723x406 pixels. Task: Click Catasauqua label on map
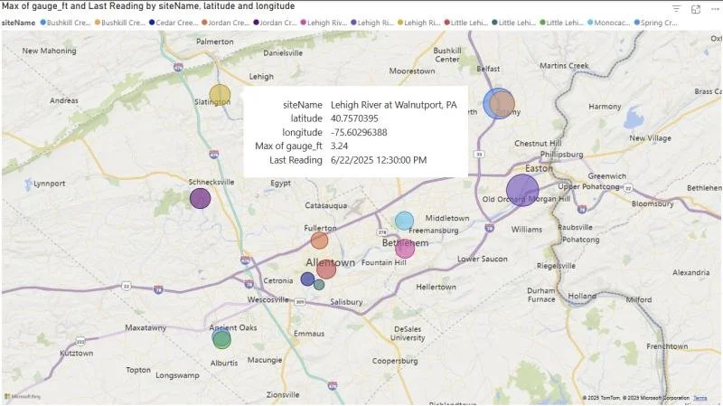[x=326, y=205]
